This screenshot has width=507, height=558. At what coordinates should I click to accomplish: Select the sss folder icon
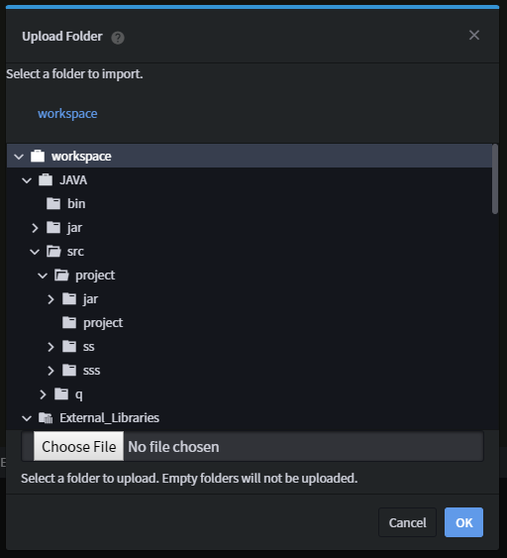point(69,370)
